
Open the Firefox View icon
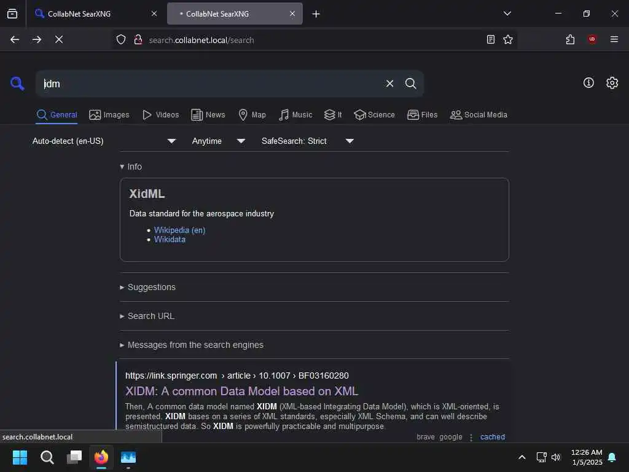[x=12, y=14]
